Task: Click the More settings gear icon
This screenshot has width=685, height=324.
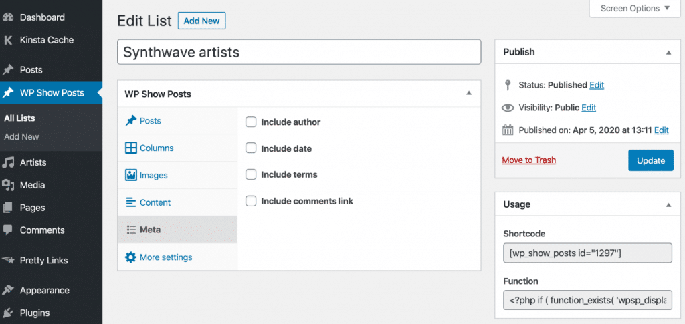Action: [x=131, y=257]
